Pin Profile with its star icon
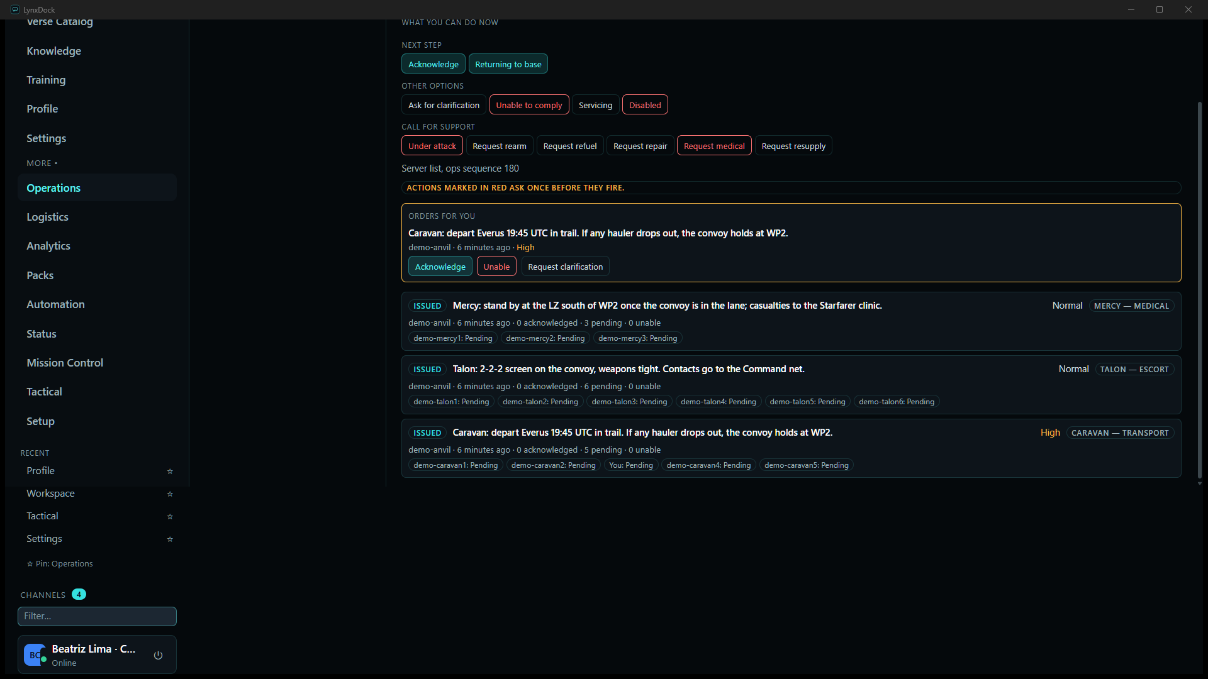This screenshot has width=1208, height=679. [170, 471]
